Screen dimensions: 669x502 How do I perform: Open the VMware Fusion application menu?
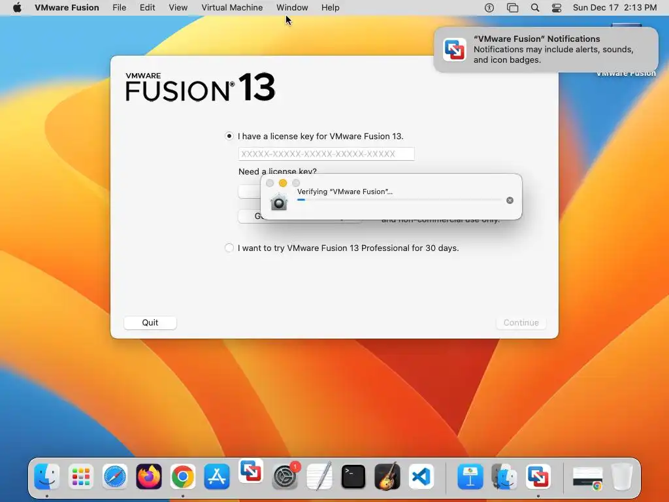click(67, 8)
